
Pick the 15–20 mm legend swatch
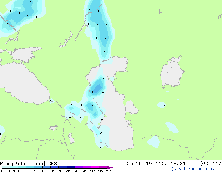[x=54, y=167]
